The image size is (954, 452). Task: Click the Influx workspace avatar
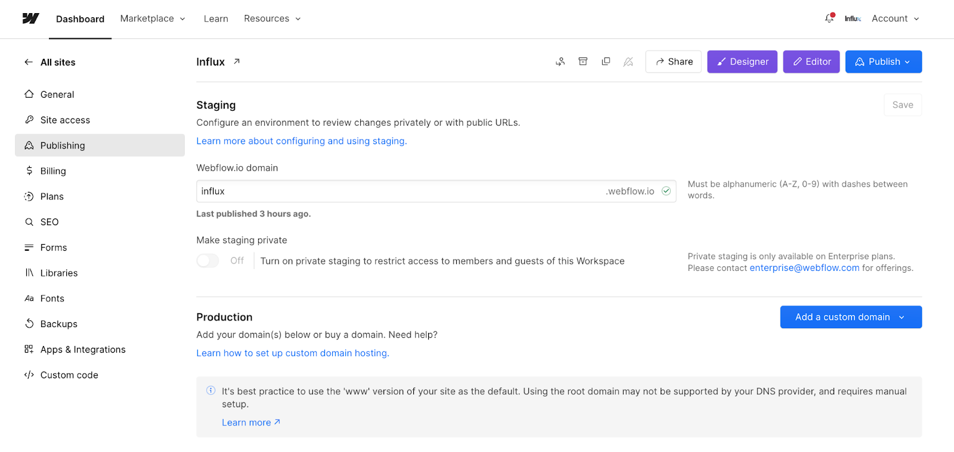[x=853, y=18]
